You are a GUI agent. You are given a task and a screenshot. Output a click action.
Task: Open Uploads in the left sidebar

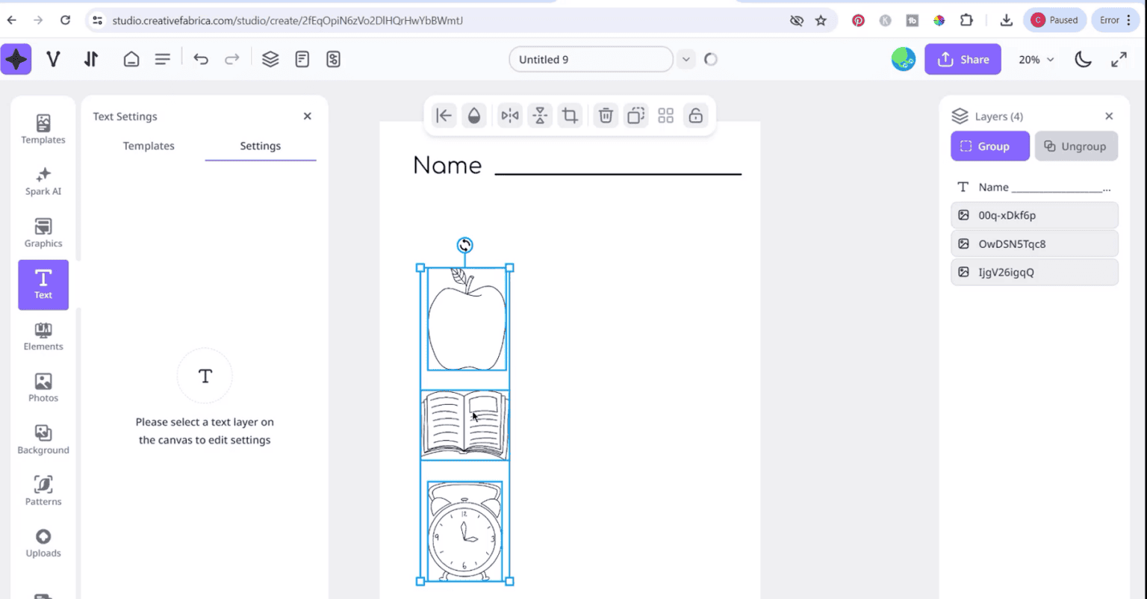tap(43, 543)
